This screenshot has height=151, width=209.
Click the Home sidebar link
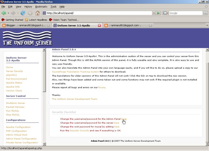point(9,67)
